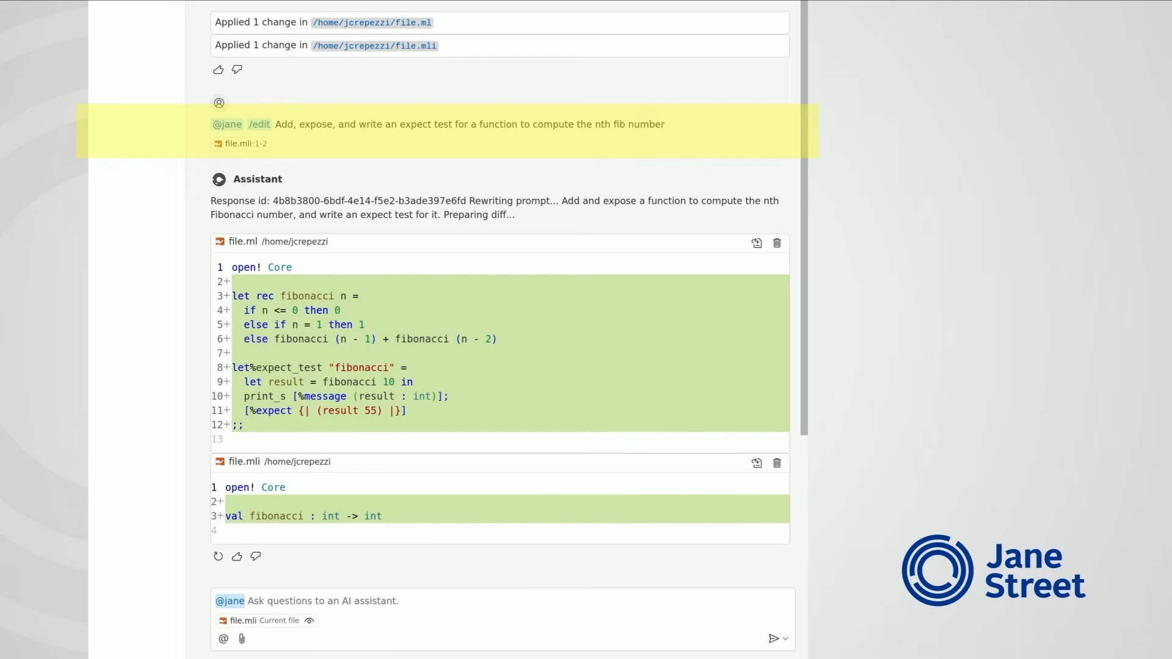The image size is (1172, 659).
Task: Click the file.mli Current file context chip
Action: click(x=267, y=621)
